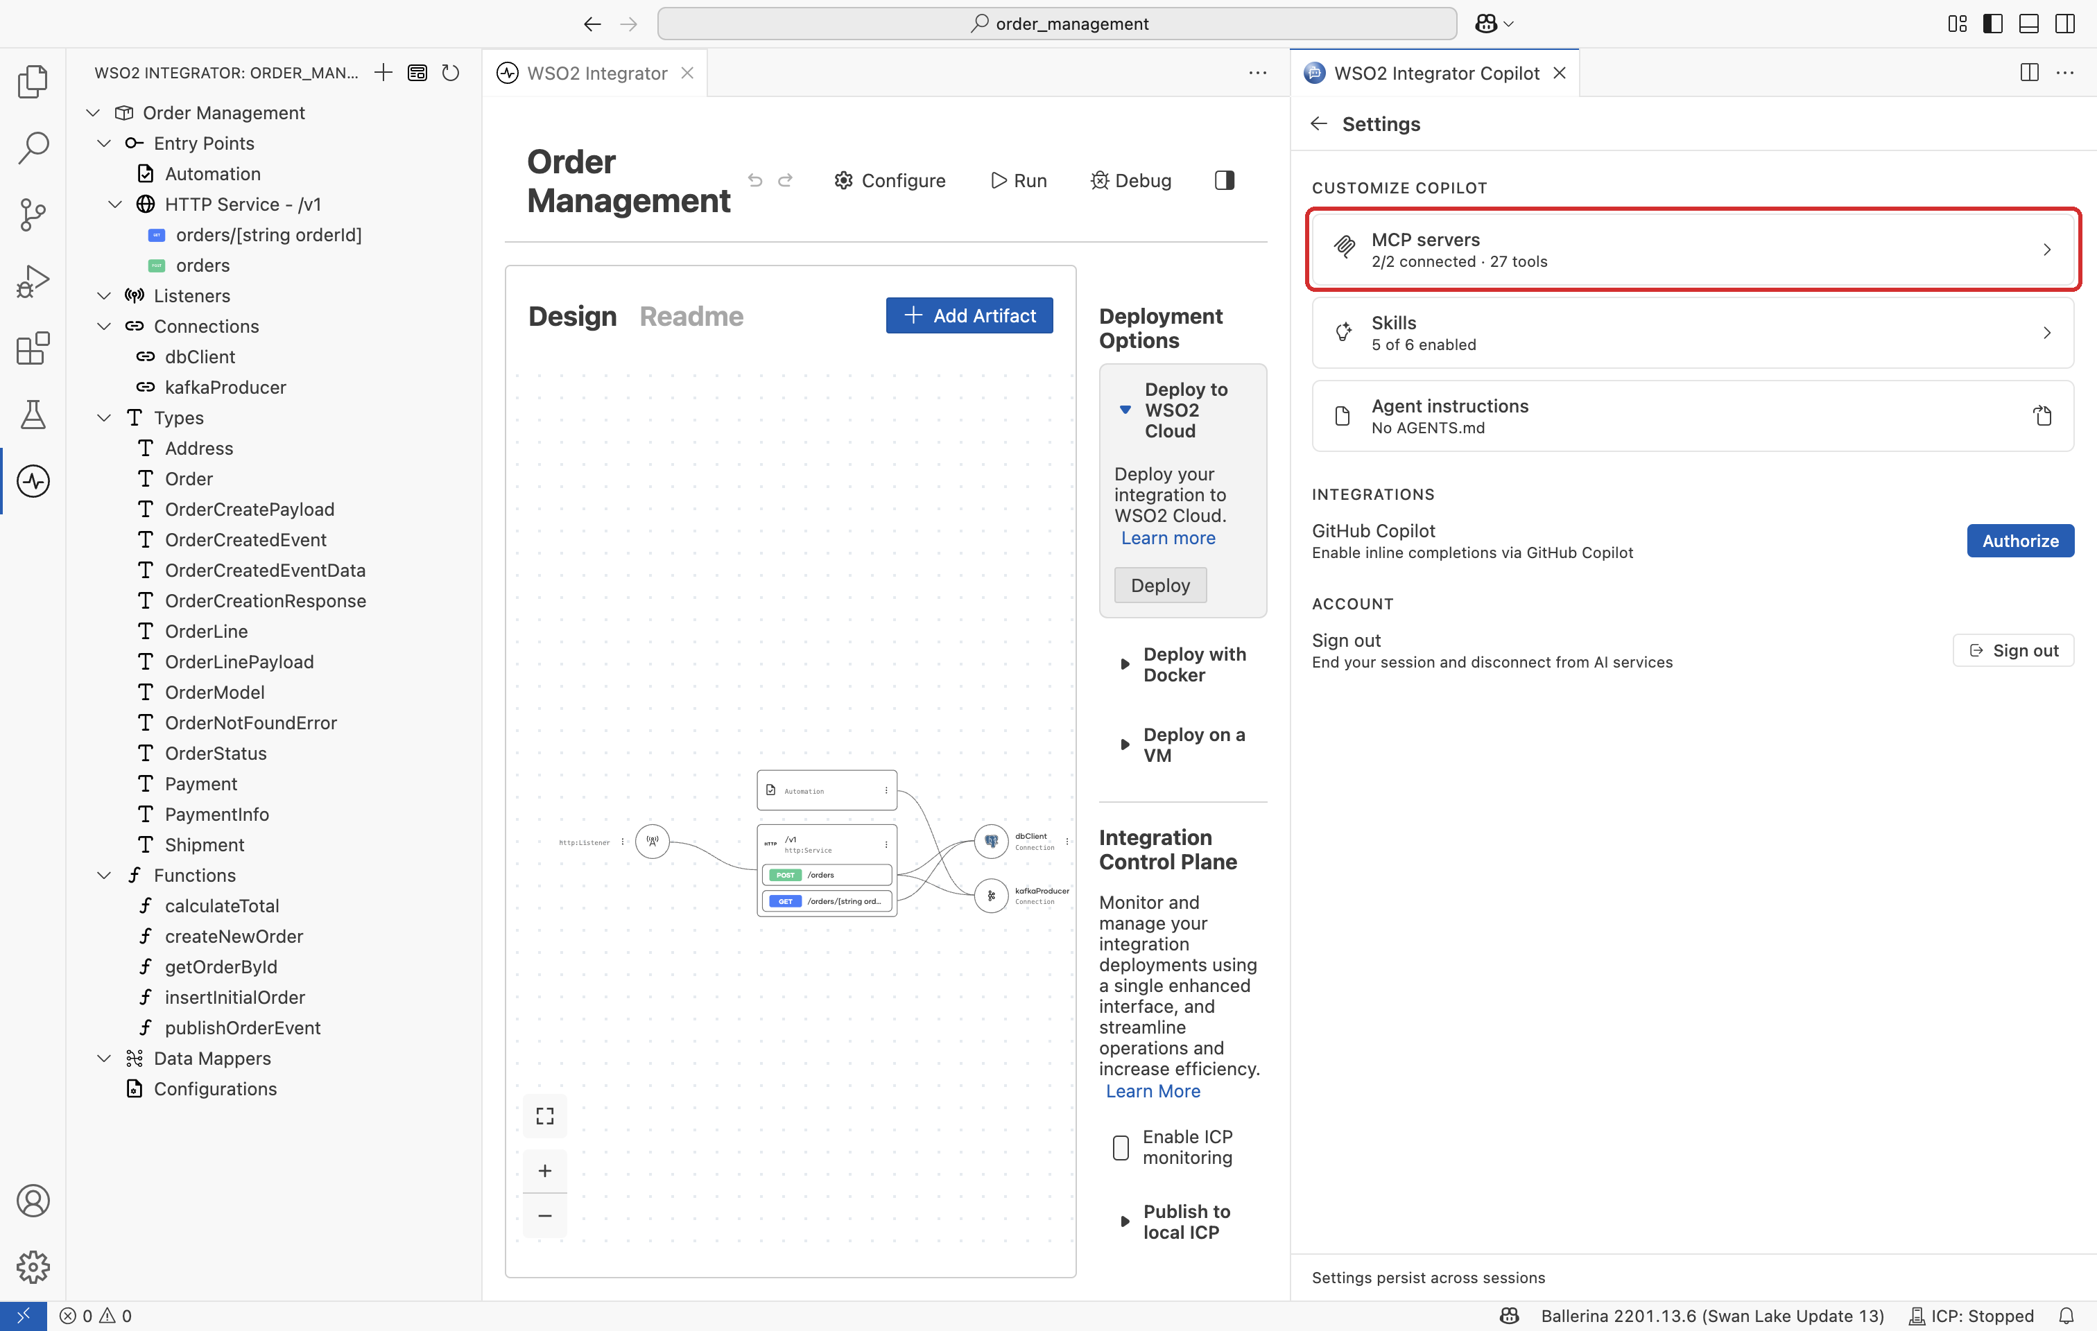Go back with the Settings back arrow
The image size is (2097, 1331).
pos(1318,123)
